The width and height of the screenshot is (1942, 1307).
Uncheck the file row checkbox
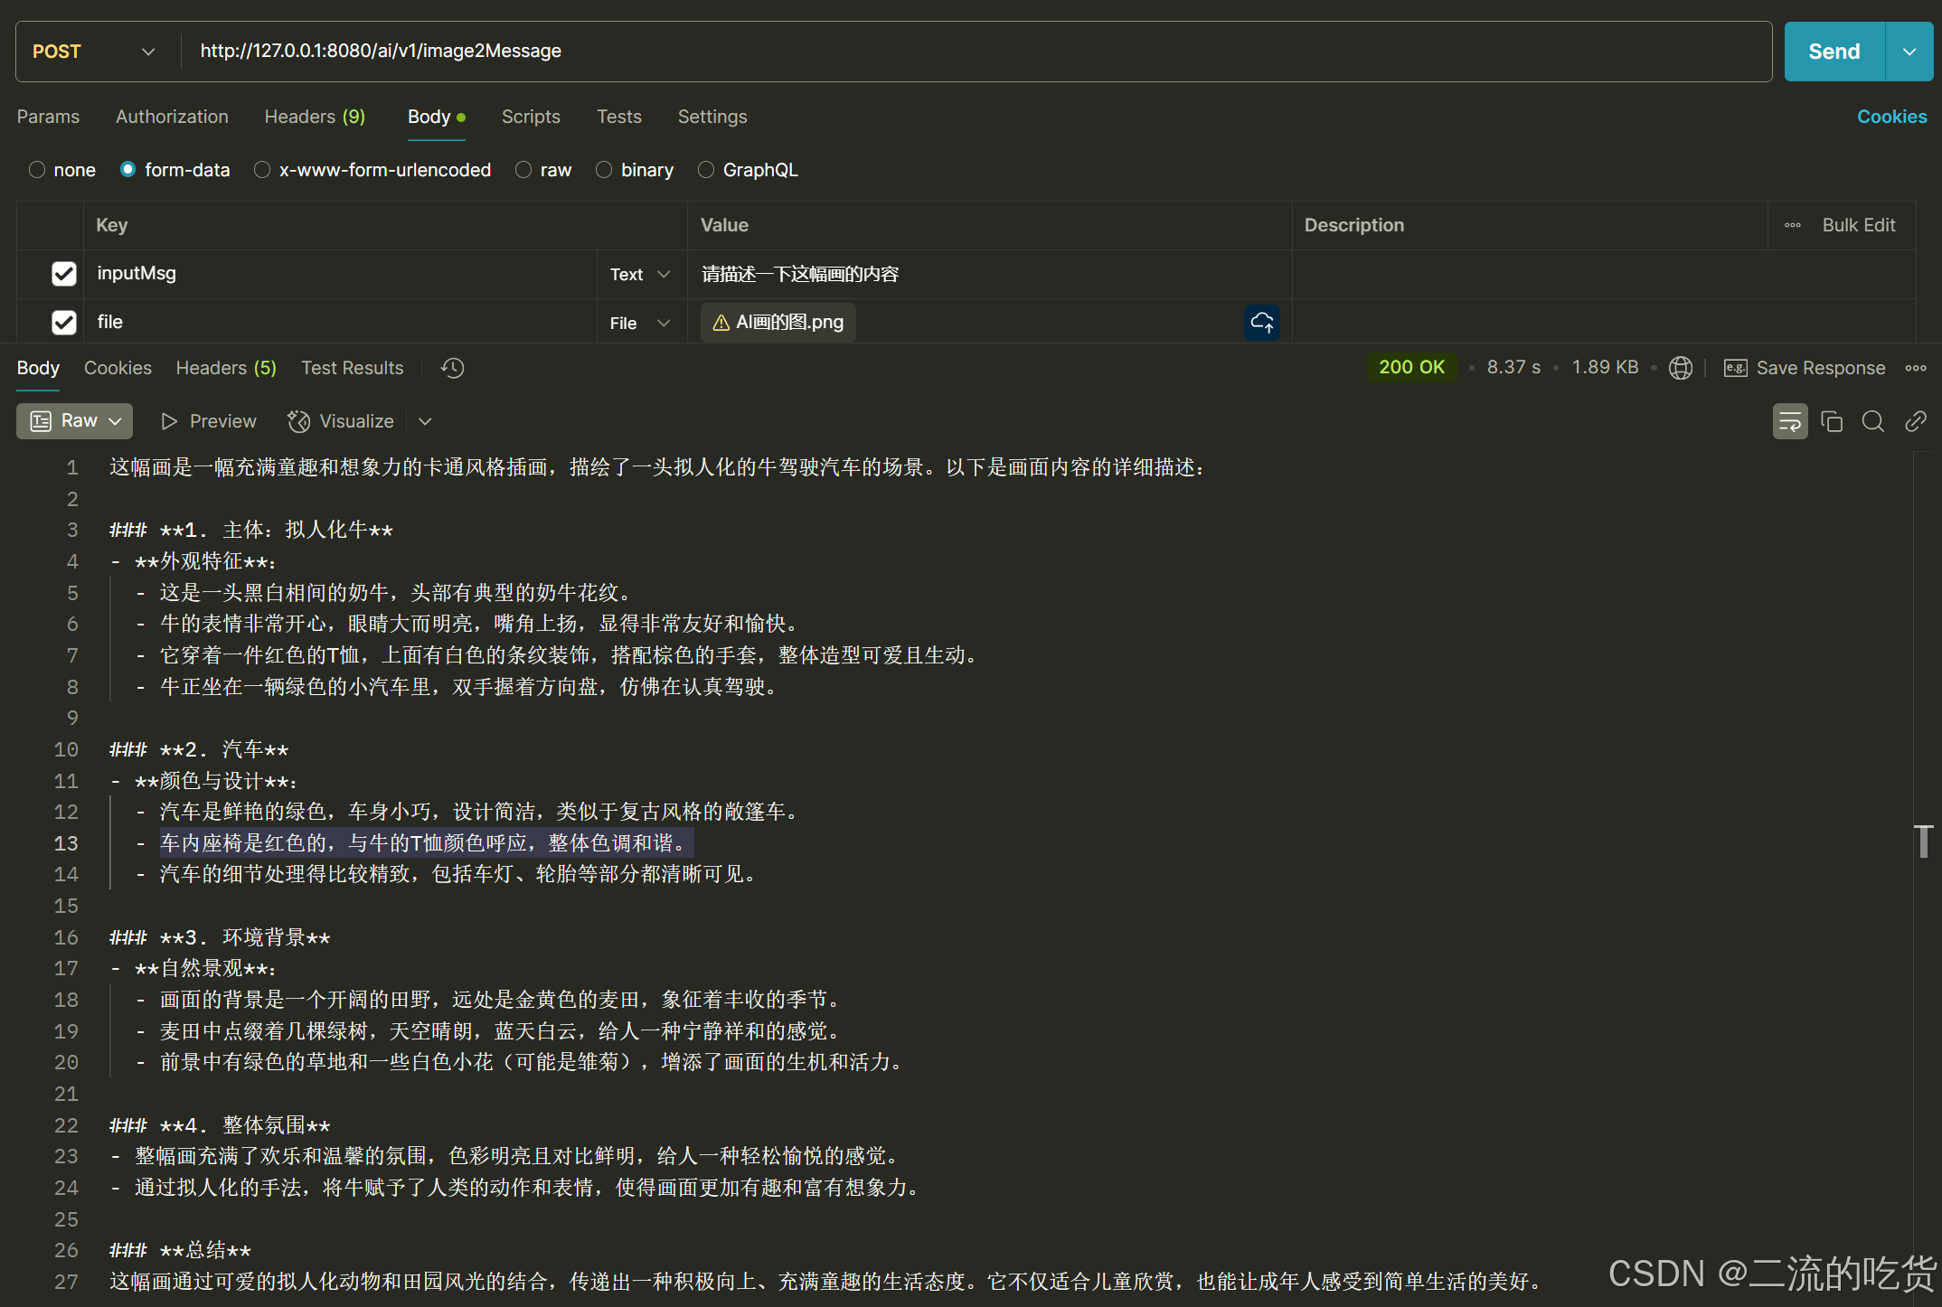[x=64, y=323]
